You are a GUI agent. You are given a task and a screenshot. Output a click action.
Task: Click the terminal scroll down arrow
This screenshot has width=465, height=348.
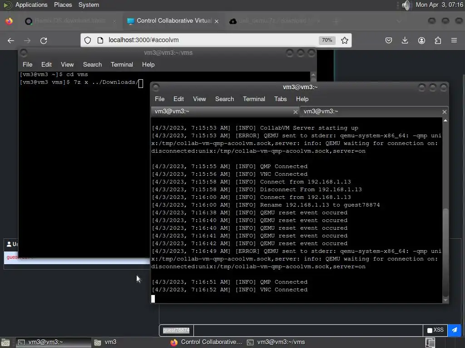click(x=445, y=300)
